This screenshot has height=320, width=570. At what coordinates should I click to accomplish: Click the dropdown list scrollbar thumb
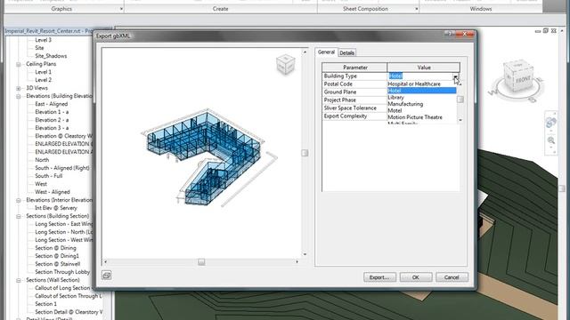pyautogui.click(x=460, y=100)
